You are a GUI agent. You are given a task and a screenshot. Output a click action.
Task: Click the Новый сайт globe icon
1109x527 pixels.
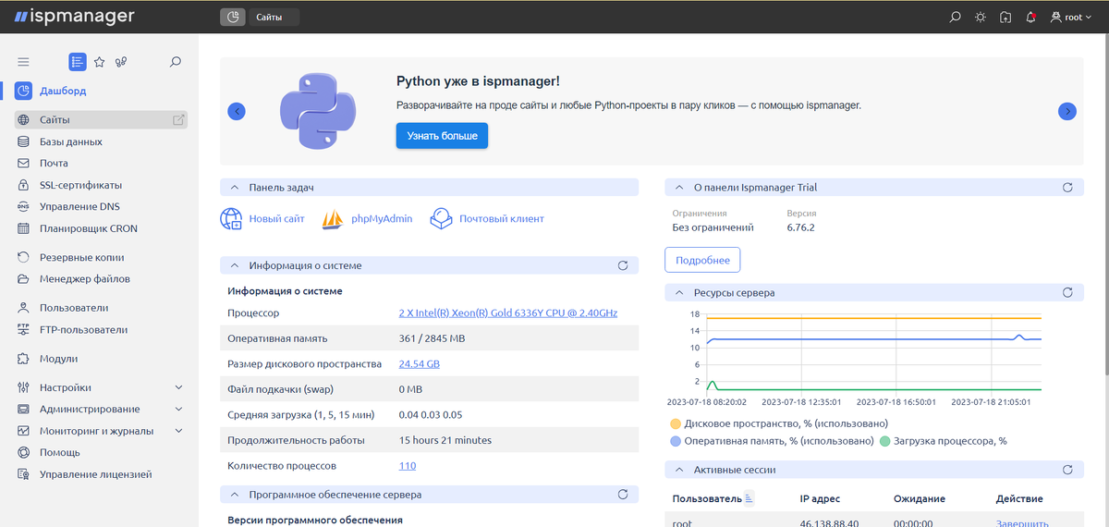coord(231,219)
